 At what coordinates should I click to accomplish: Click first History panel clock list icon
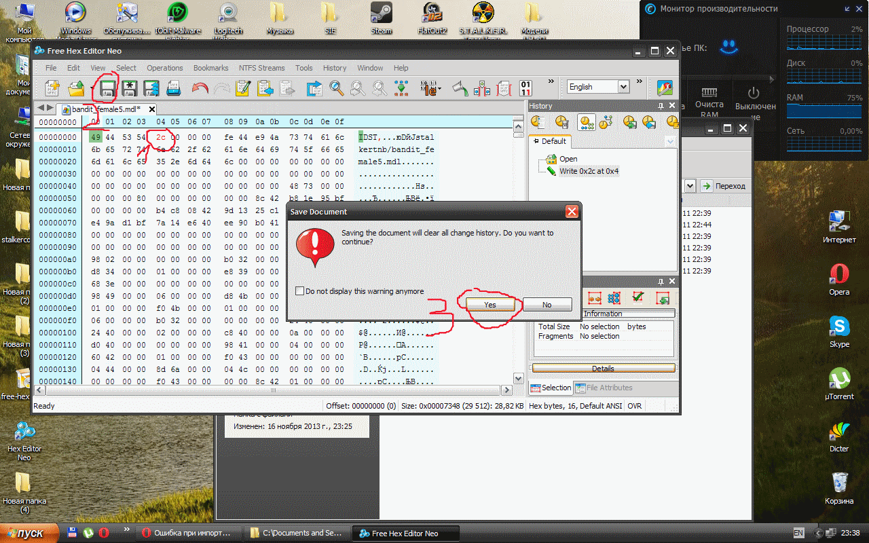coord(538,122)
